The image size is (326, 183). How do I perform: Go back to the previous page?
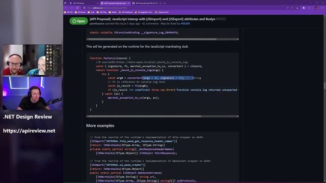(66, 8)
